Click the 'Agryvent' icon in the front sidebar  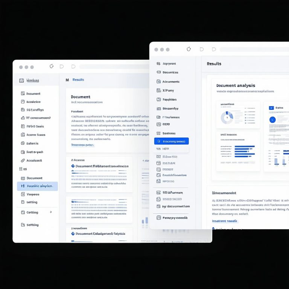tap(158, 64)
